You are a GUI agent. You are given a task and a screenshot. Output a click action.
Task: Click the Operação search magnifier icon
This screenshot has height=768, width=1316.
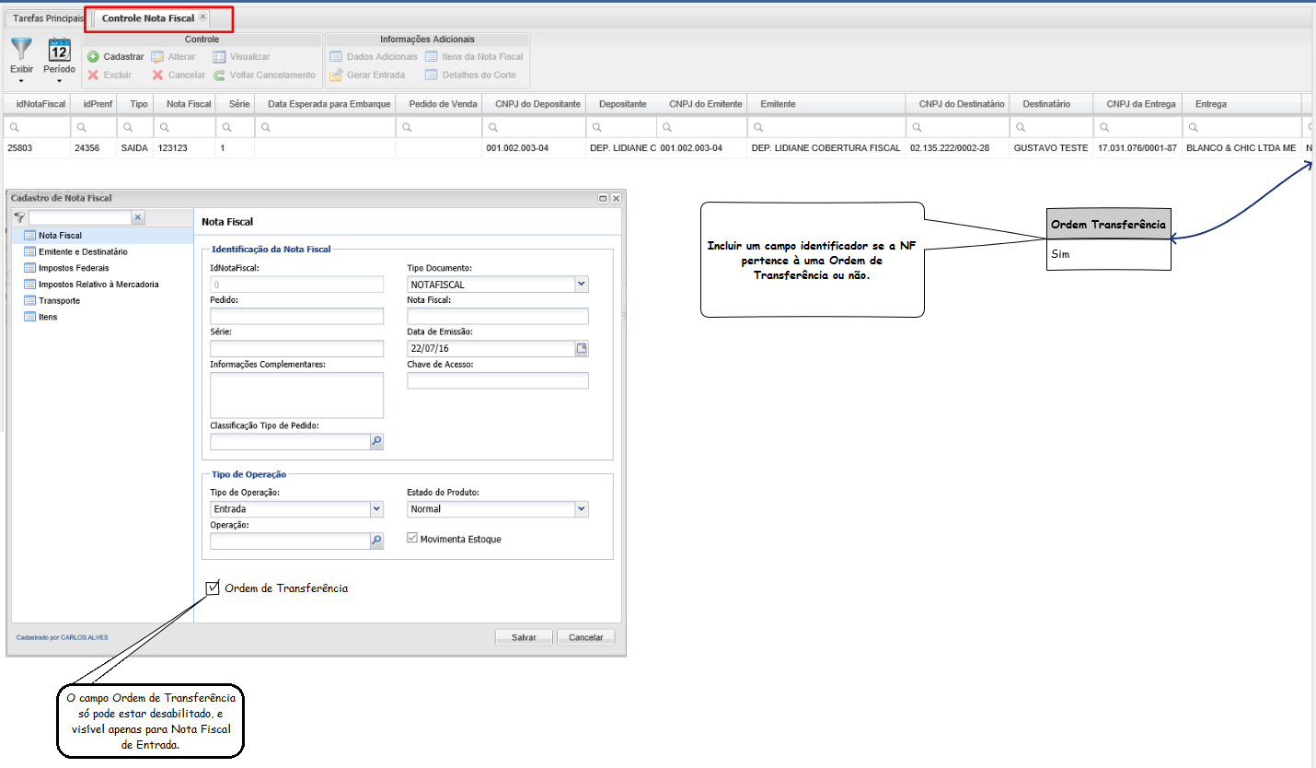click(x=375, y=541)
